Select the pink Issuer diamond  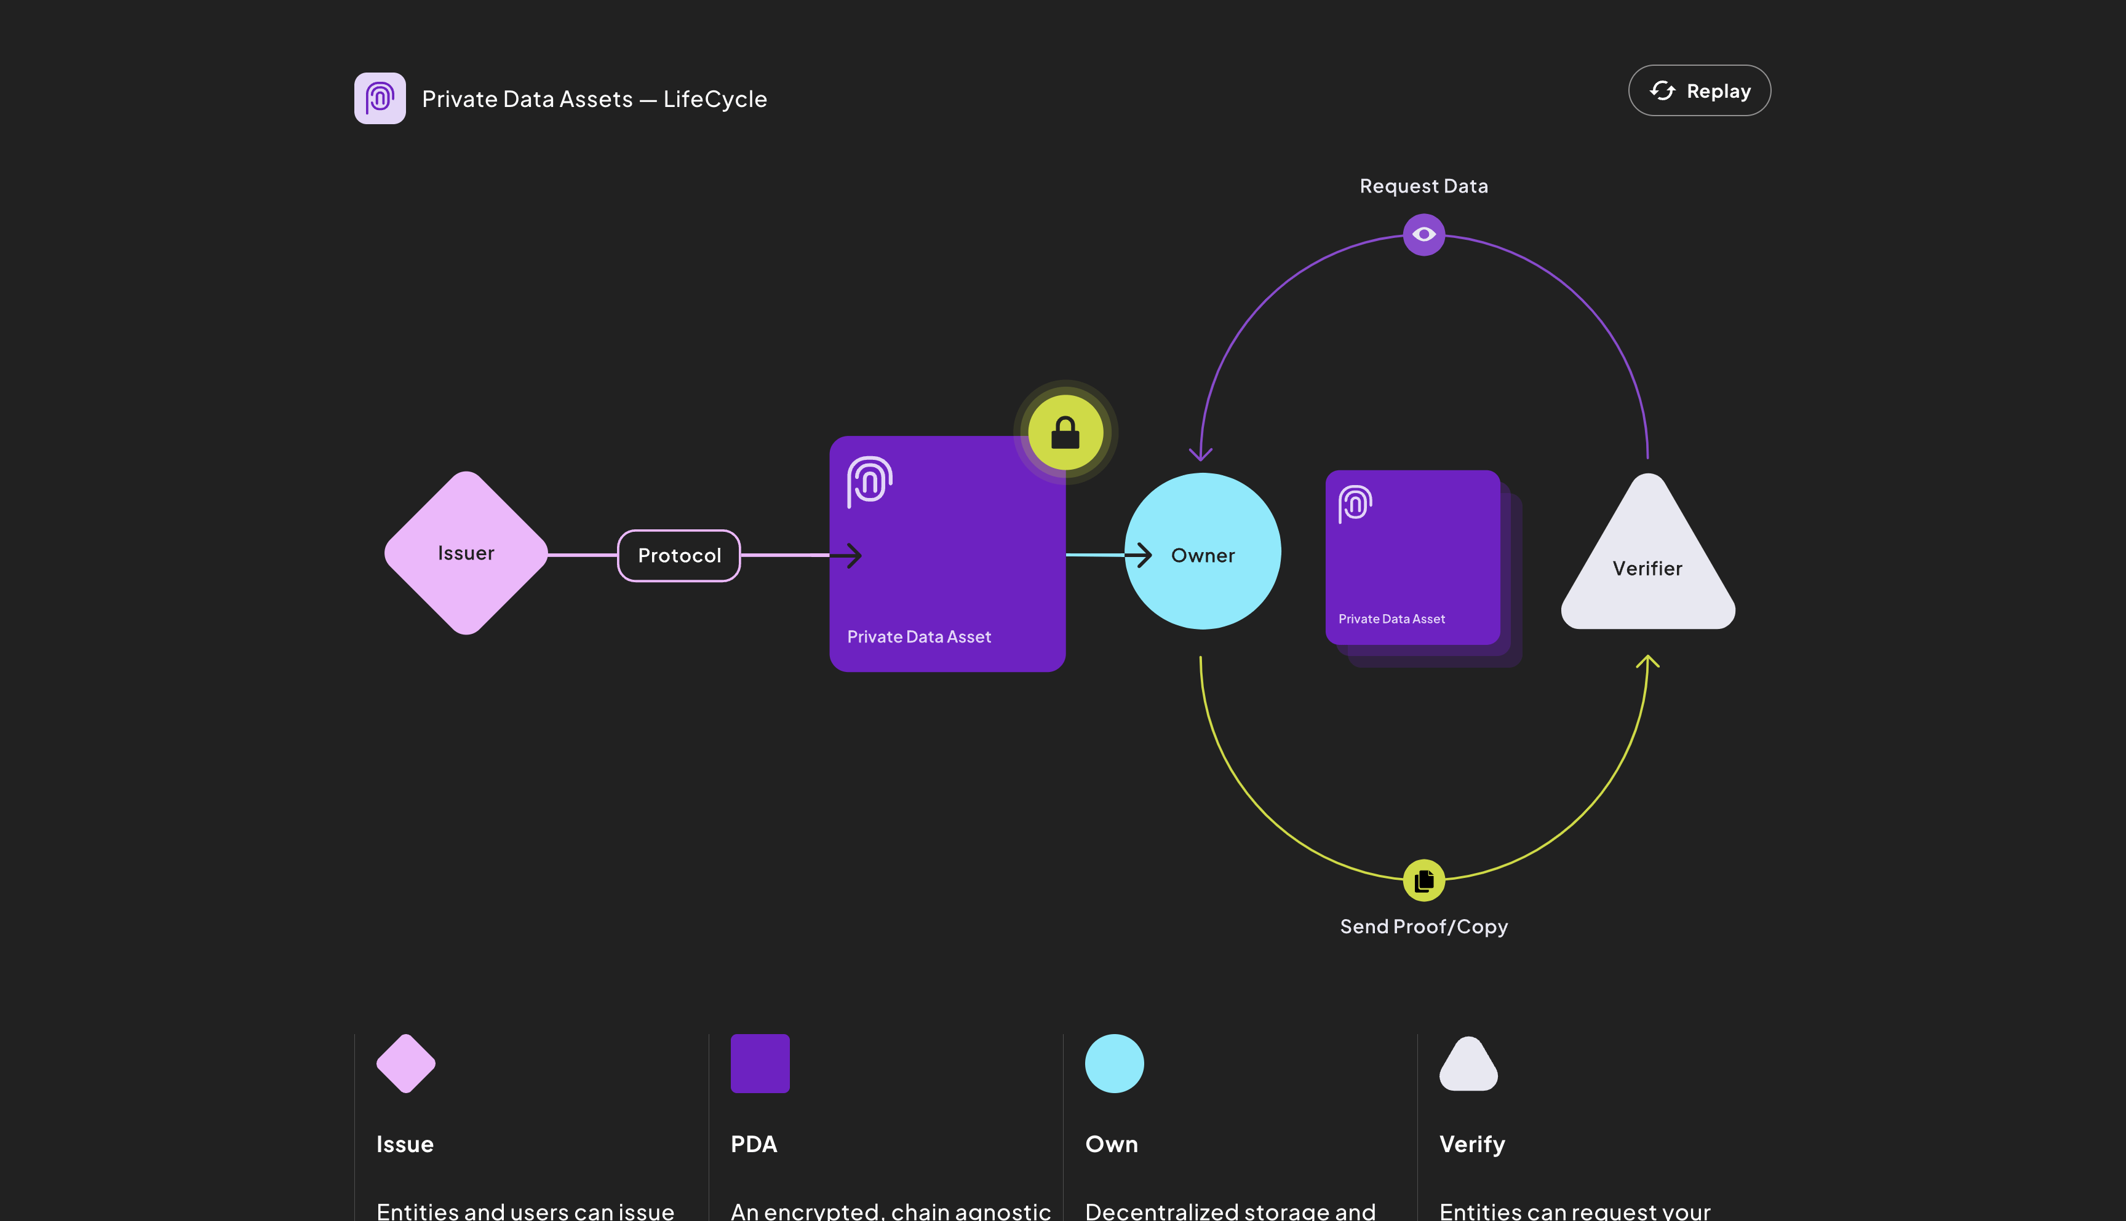pyautogui.click(x=466, y=553)
